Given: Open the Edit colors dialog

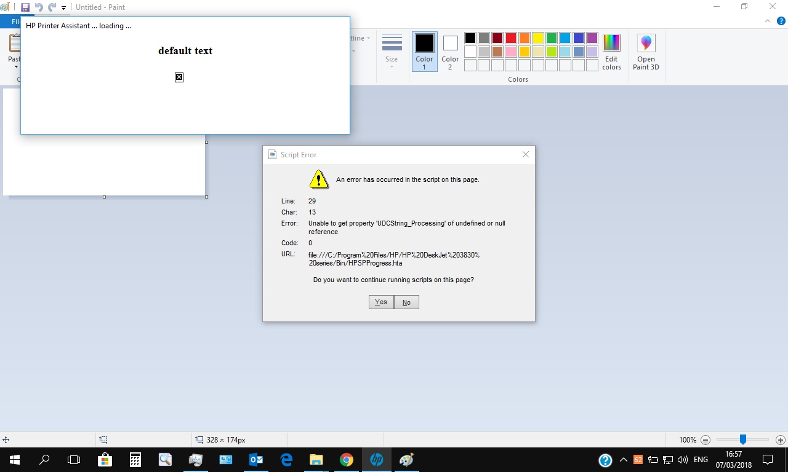Looking at the screenshot, I should tap(611, 52).
